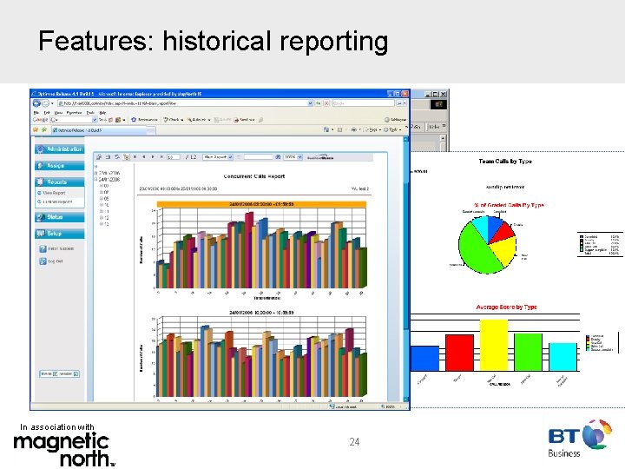
Task: Click the Internet Explorer Forward button
Action: click(x=45, y=103)
